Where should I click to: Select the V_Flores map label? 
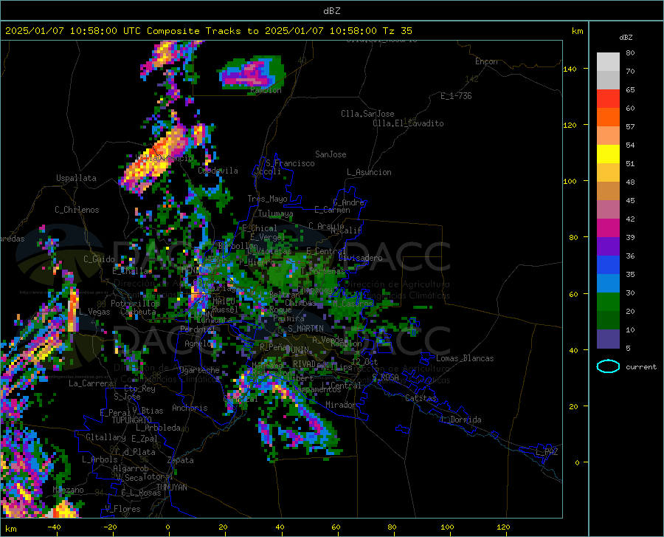(122, 509)
